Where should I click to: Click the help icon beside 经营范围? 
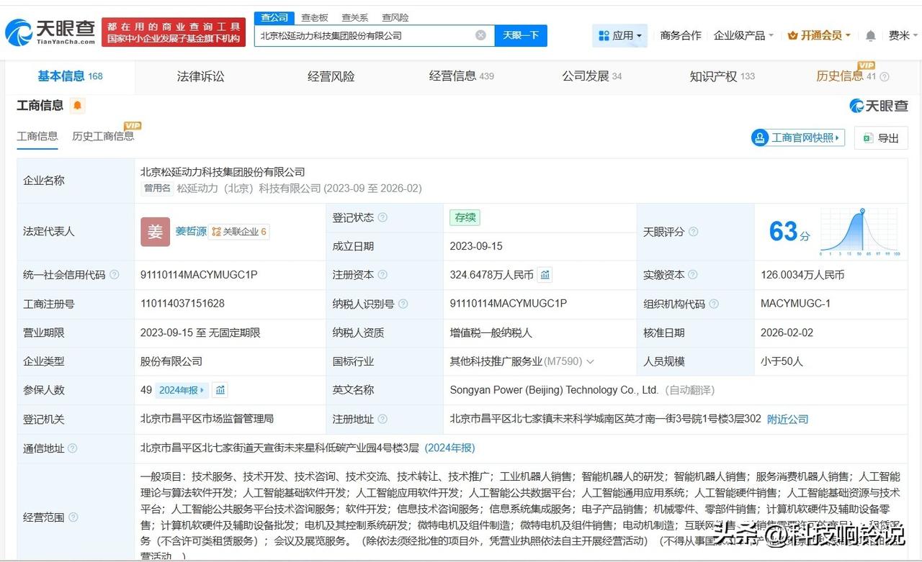[72, 517]
